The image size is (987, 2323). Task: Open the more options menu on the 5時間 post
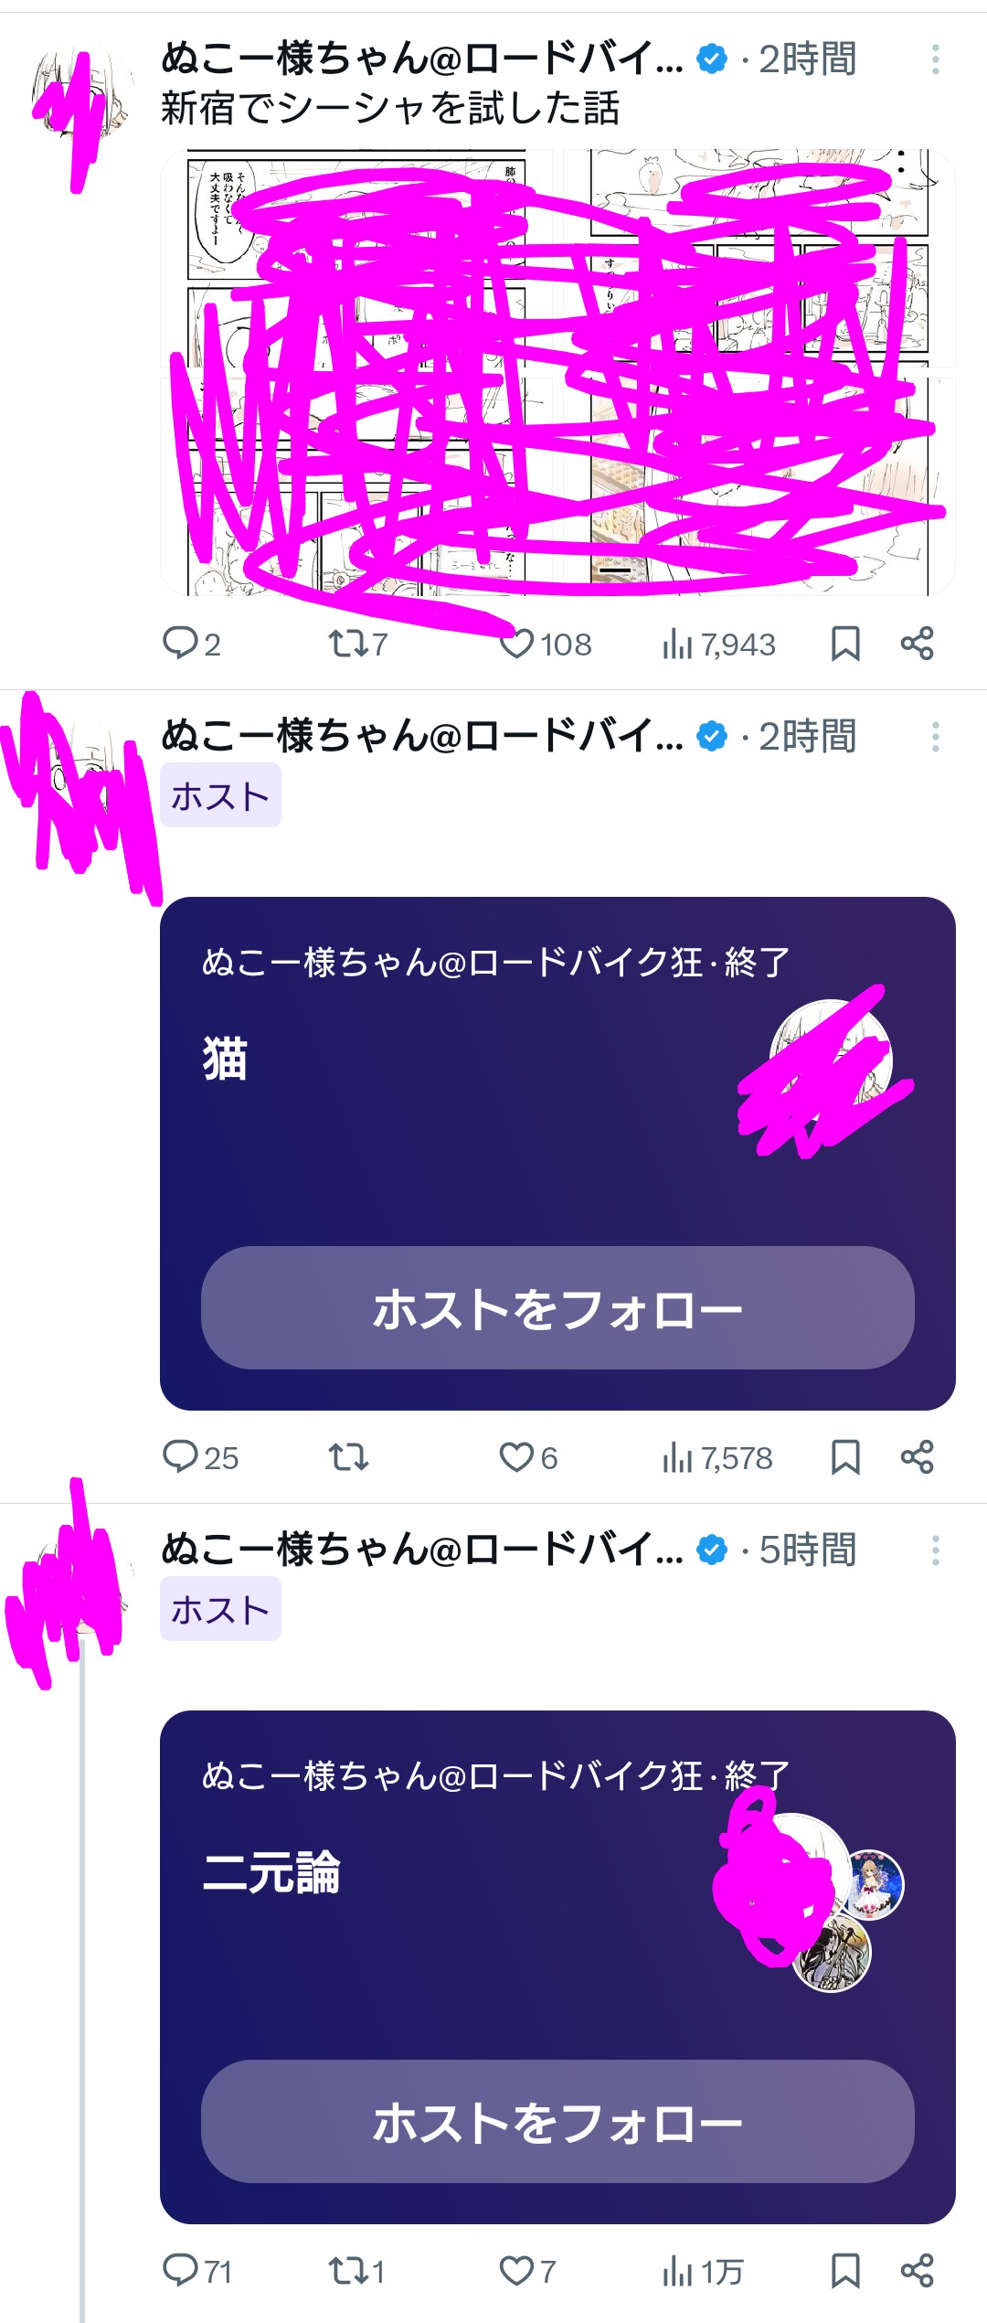tap(935, 1550)
